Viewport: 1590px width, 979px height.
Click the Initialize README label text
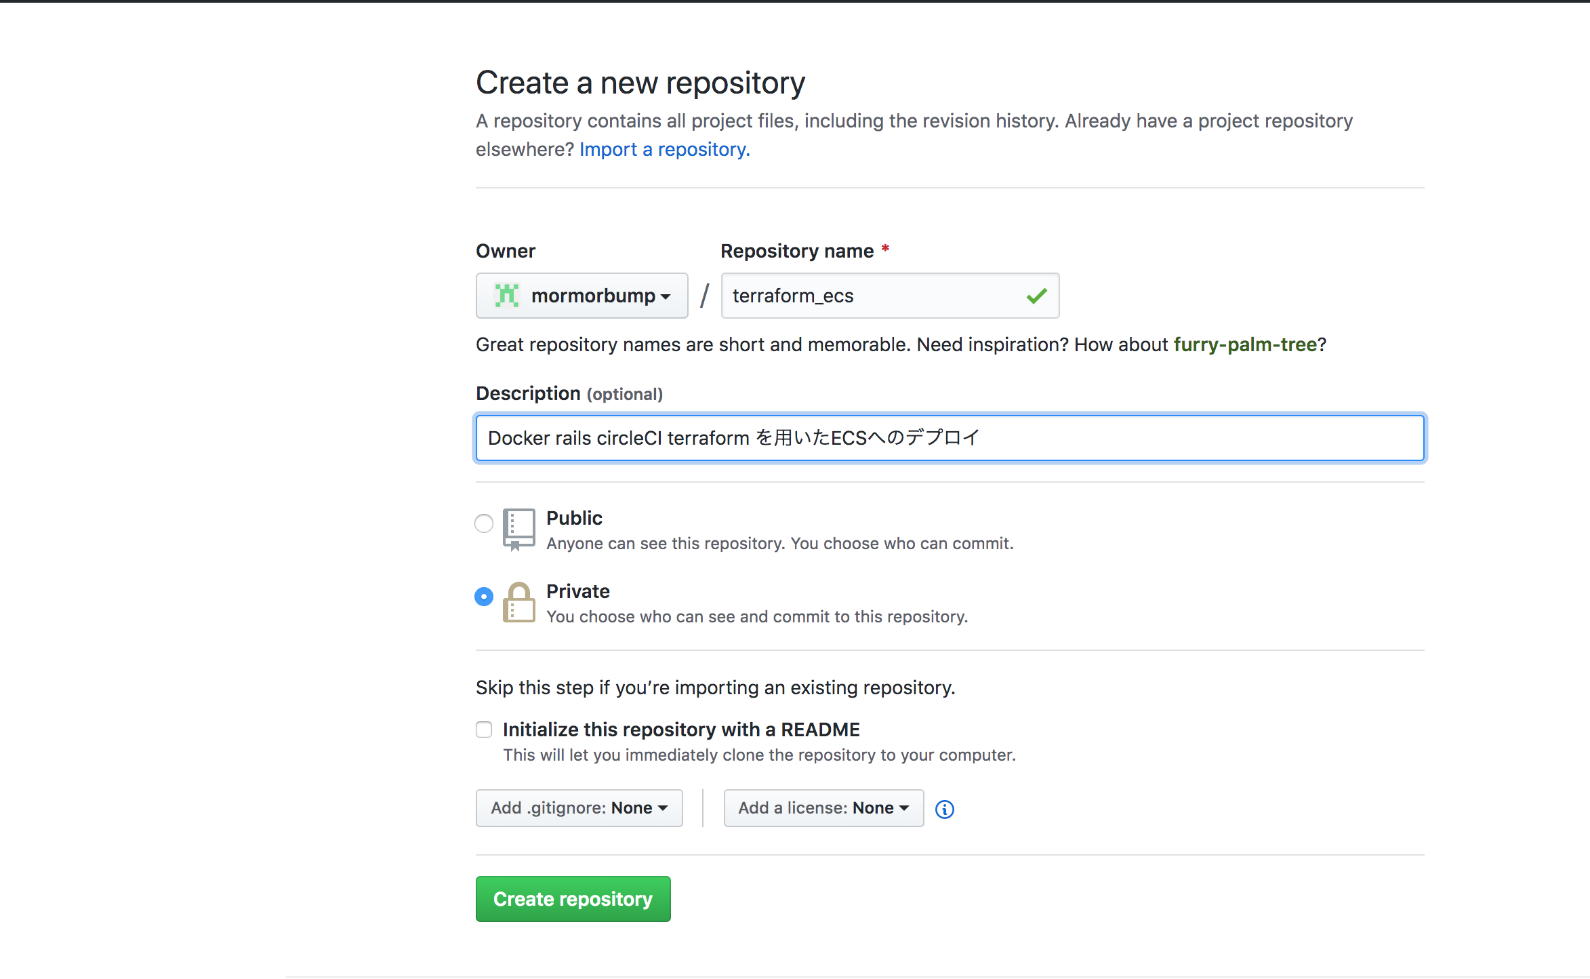680,730
